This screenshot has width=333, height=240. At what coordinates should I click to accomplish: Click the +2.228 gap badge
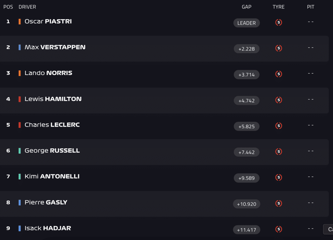pyautogui.click(x=246, y=49)
